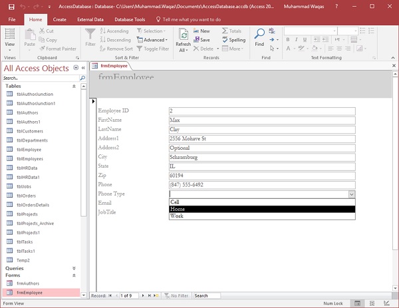Image resolution: width=399 pixels, height=308 pixels.
Task: Click into the FirstName field containing Max
Action: coord(262,120)
